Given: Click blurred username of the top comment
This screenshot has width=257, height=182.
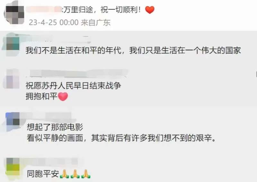Looking at the screenshot, I should point(44,9).
